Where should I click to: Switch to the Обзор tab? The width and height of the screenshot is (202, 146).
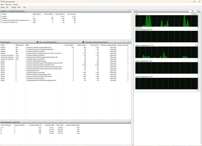pos(3,7)
